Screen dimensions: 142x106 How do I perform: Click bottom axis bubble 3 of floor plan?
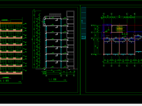119,66
